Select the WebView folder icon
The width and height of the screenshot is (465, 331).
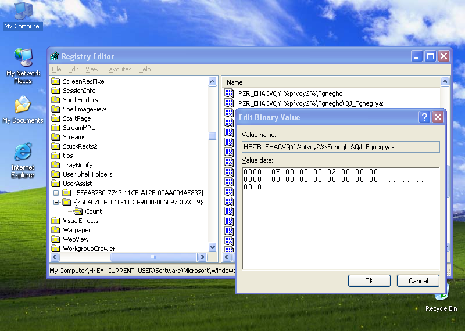tap(55, 239)
